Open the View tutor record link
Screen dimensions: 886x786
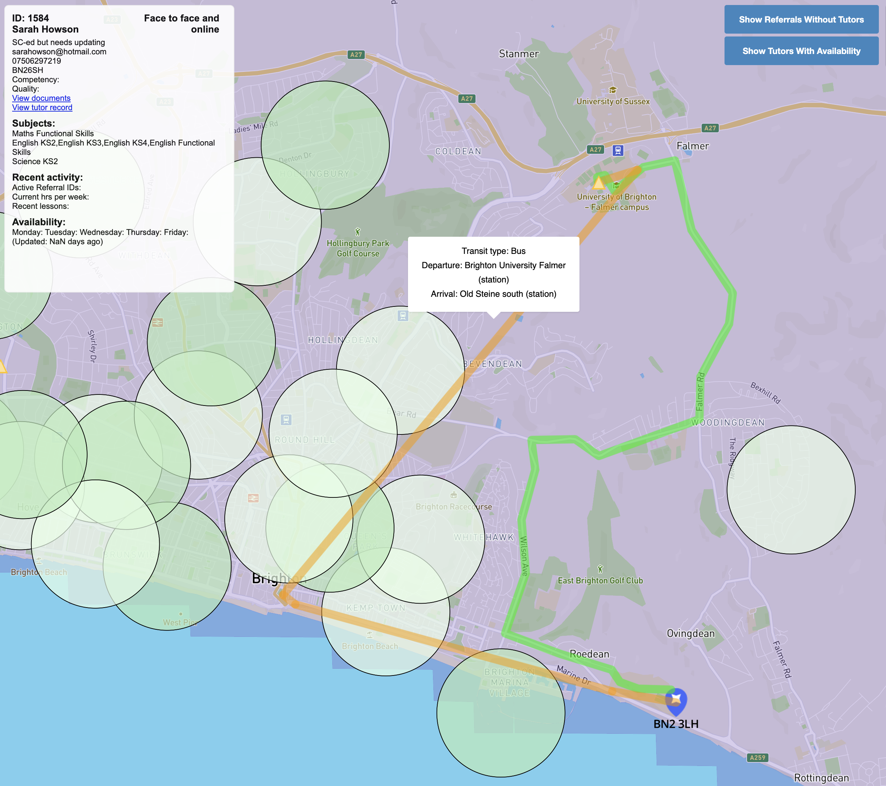(x=42, y=108)
